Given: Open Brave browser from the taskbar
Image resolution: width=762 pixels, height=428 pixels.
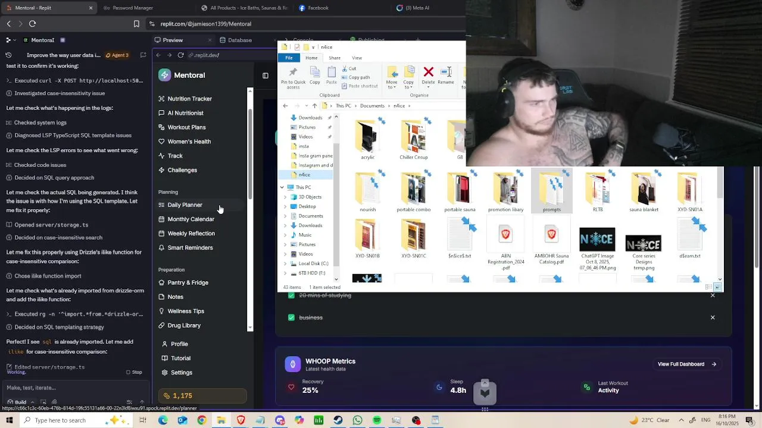Looking at the screenshot, I should (x=241, y=420).
